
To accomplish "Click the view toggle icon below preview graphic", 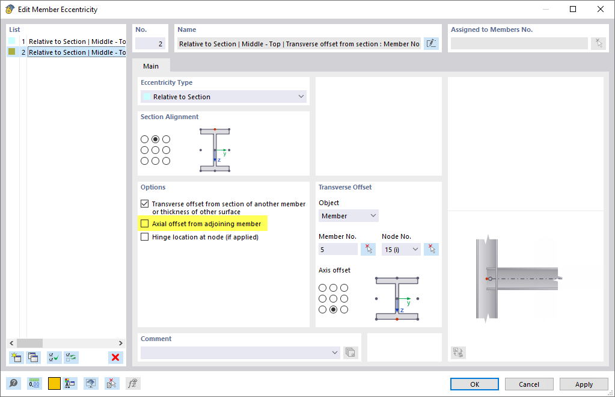I will coord(458,352).
